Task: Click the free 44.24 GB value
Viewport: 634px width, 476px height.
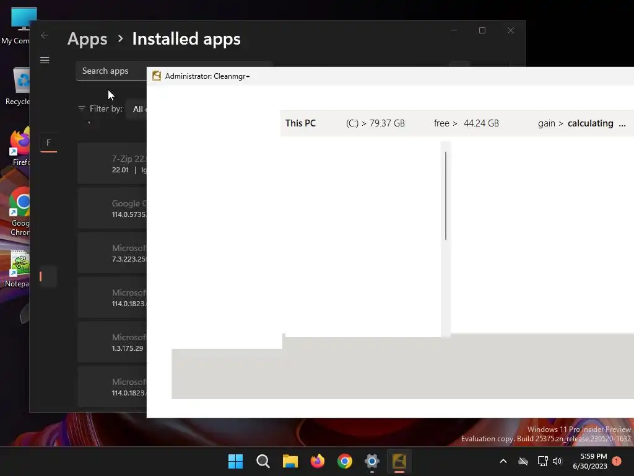Action: (466, 123)
